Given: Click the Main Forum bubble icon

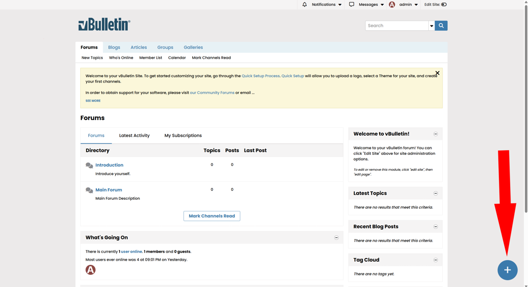Looking at the screenshot, I should tap(89, 190).
